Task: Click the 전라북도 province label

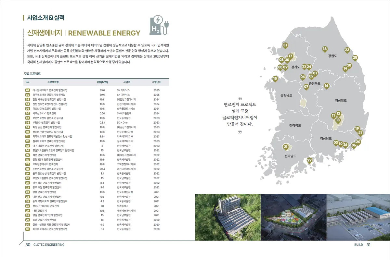Action: click(x=295, y=125)
